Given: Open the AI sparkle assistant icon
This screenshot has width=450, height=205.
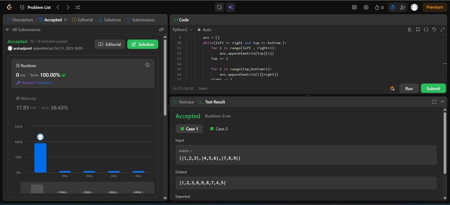Looking at the screenshot, I should (231, 7).
